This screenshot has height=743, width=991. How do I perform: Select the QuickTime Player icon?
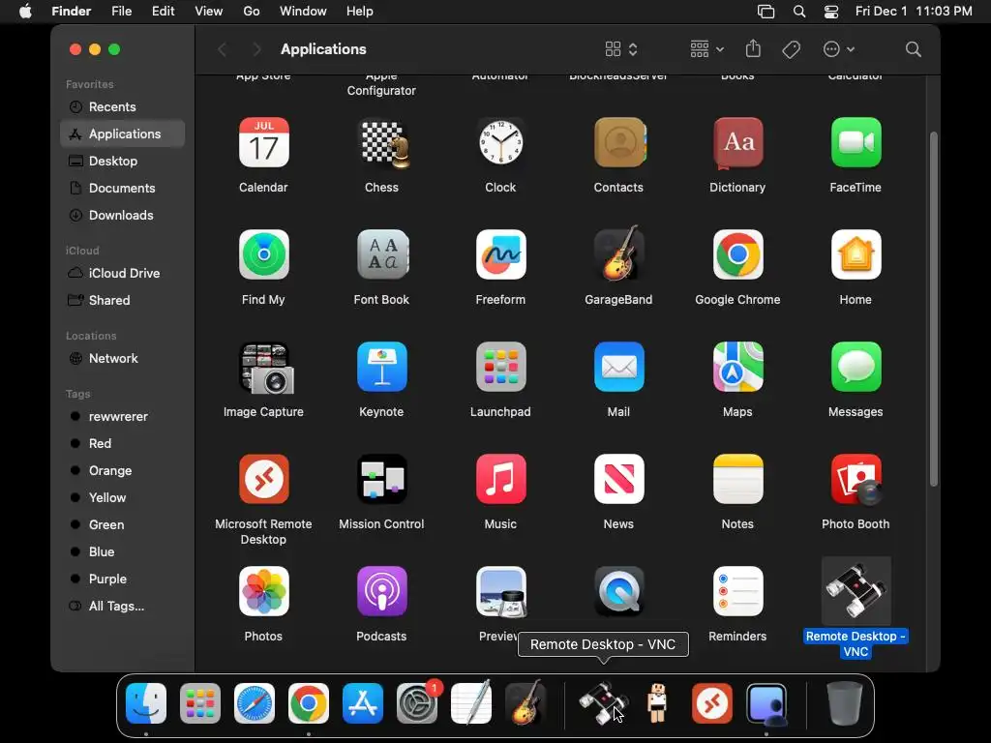pos(618,591)
